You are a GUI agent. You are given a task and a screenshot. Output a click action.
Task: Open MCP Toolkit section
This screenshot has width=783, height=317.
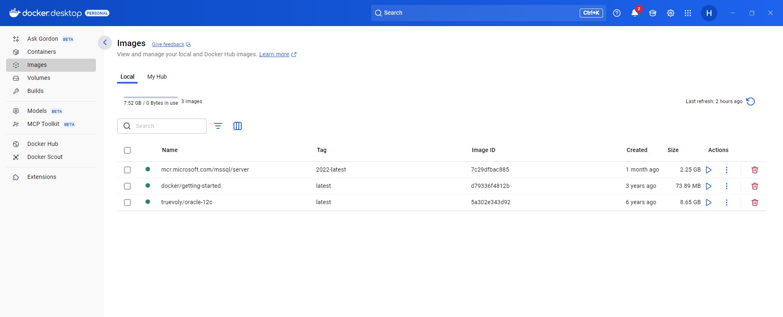51,124
